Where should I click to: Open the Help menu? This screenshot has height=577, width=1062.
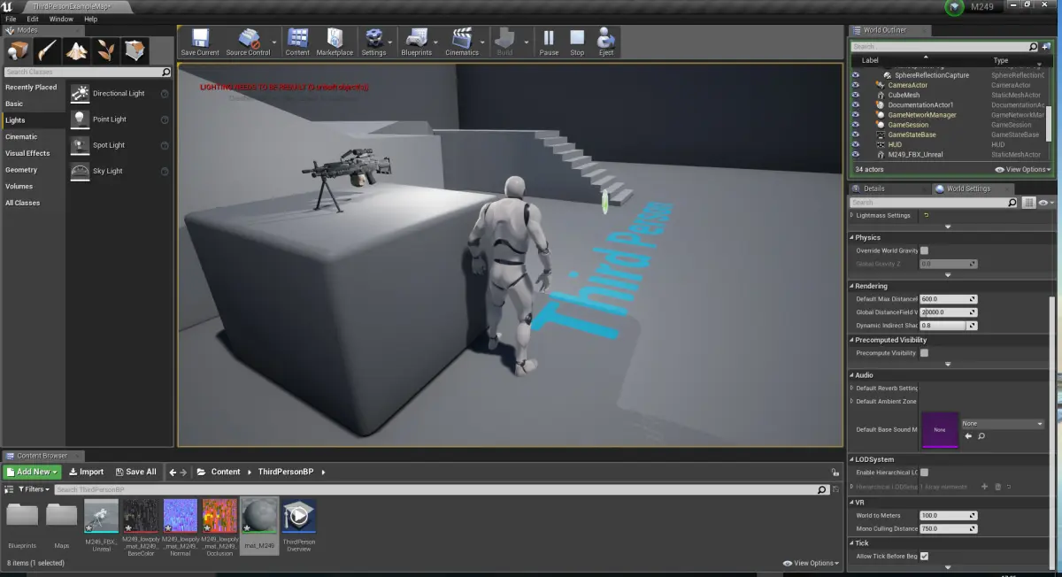point(91,19)
